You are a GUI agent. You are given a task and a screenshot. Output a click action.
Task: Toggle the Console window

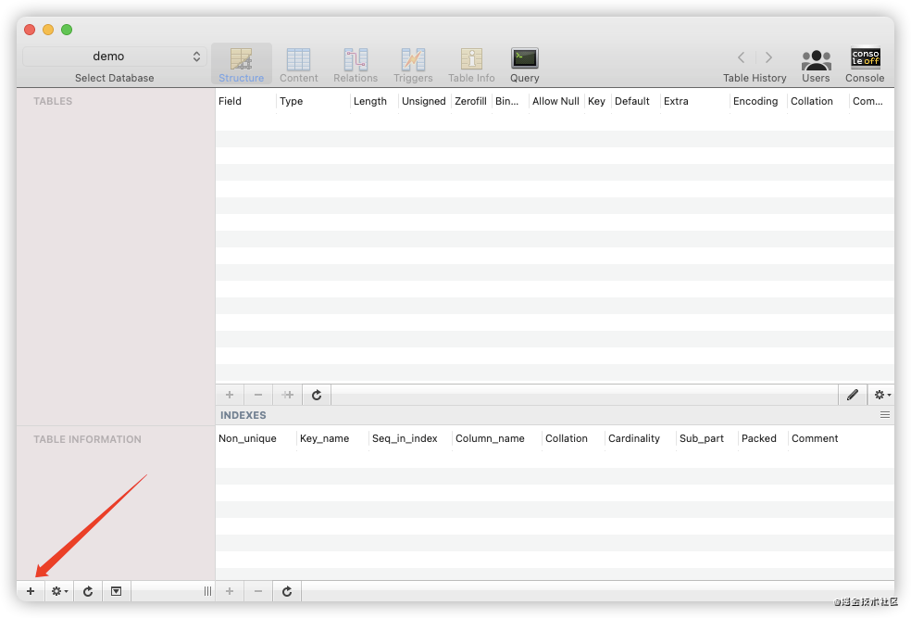(x=865, y=65)
